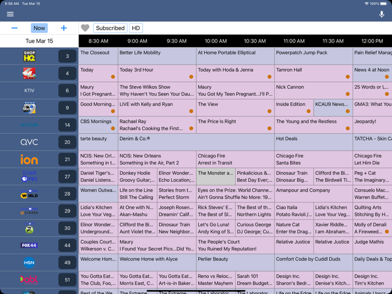Advance time with the plus button

coord(64,28)
